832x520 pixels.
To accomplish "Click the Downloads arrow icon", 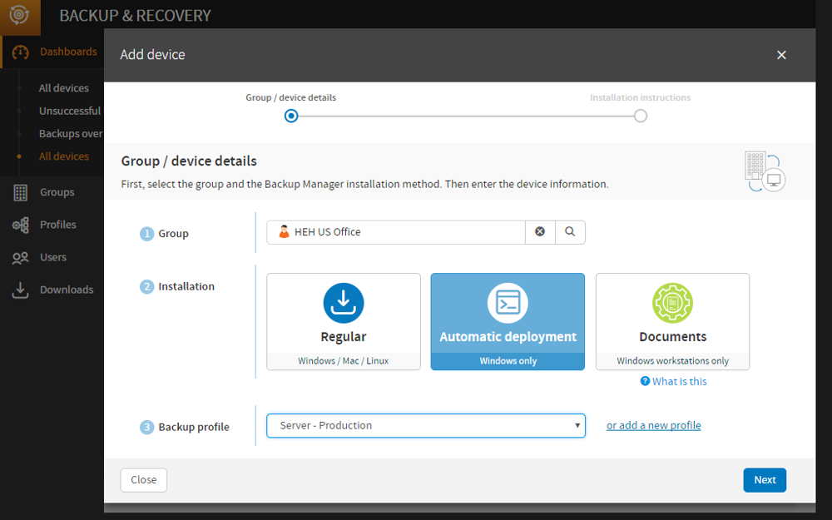I will point(20,290).
